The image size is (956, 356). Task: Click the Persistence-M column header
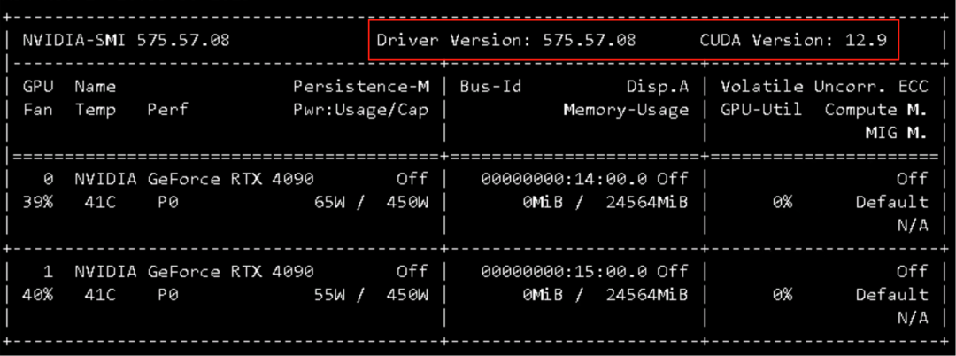360,87
